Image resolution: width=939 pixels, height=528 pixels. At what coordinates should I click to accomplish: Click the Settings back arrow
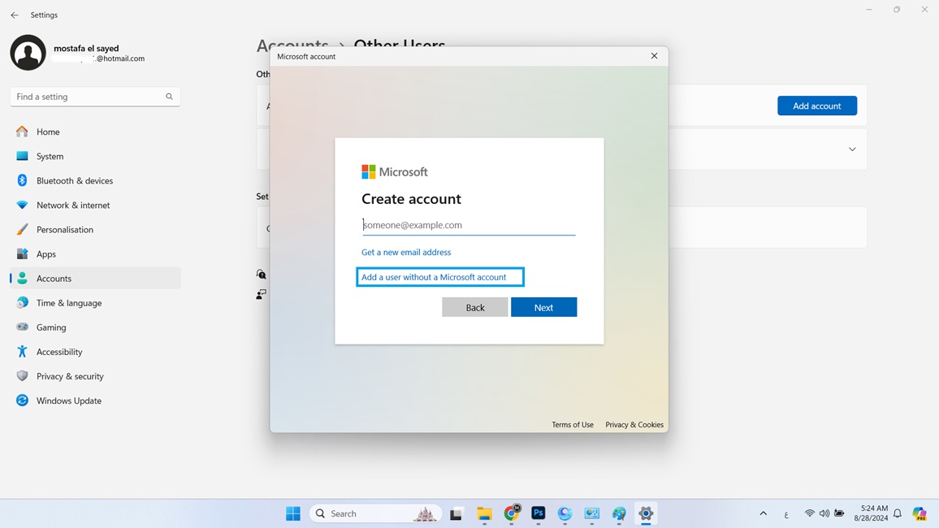(x=15, y=15)
